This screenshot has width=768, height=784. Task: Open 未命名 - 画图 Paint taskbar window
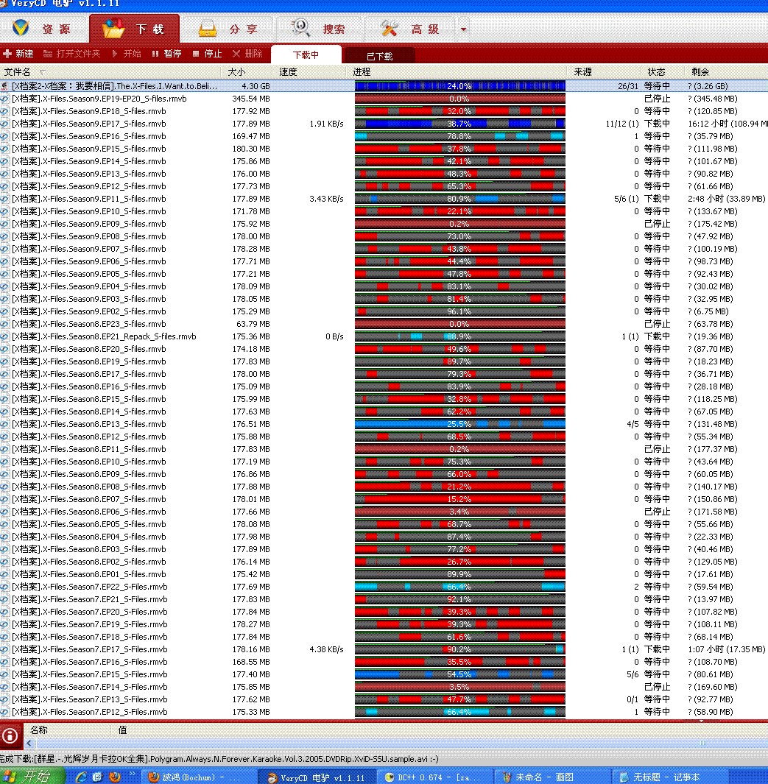click(x=553, y=777)
